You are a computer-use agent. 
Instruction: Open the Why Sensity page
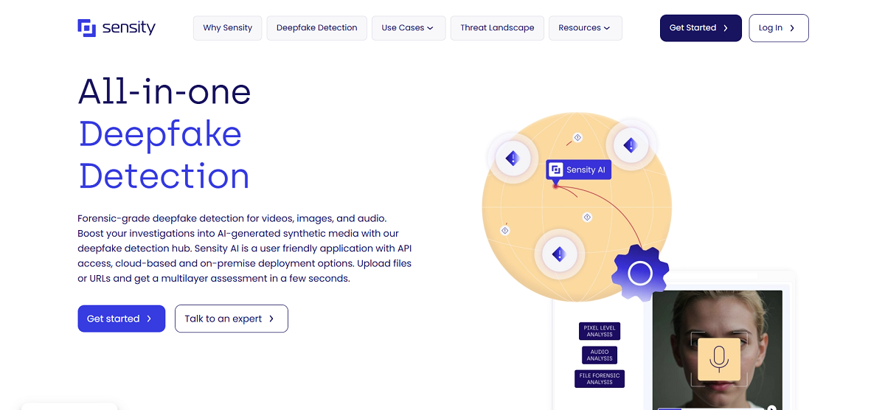point(227,28)
